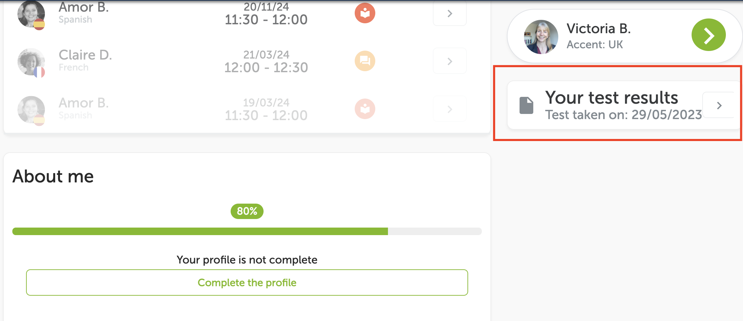Click the 80% profile progress badge
The height and width of the screenshot is (321, 743).
(x=247, y=211)
